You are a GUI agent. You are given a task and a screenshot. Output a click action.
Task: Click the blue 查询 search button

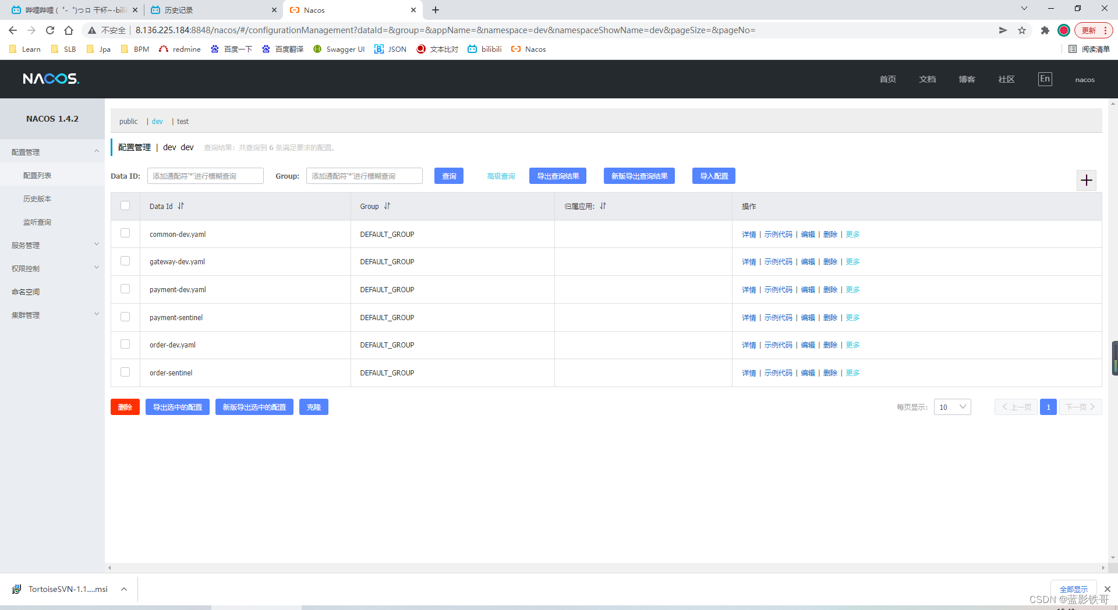click(x=449, y=176)
